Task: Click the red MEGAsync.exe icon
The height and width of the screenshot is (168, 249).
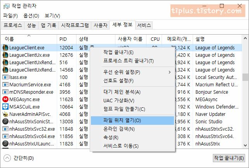Action: [x=5, y=99]
